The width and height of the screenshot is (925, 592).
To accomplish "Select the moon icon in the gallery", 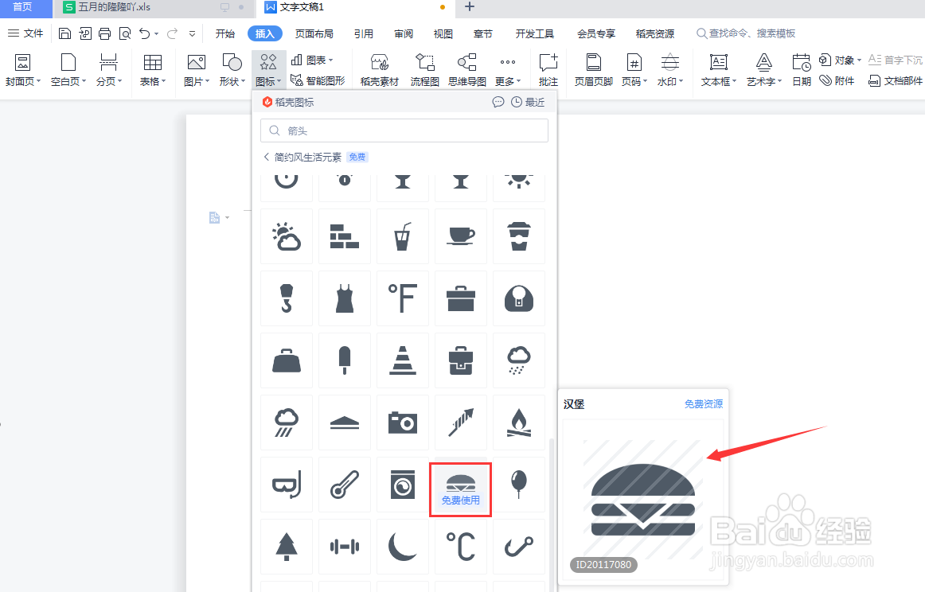I will pyautogui.click(x=403, y=546).
